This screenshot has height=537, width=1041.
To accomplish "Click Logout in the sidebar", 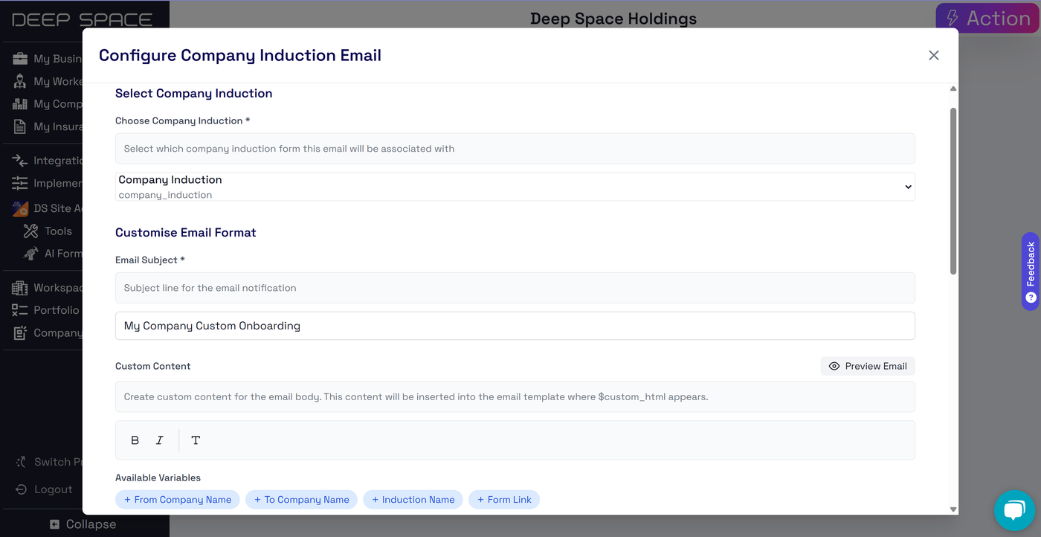I will pos(45,489).
